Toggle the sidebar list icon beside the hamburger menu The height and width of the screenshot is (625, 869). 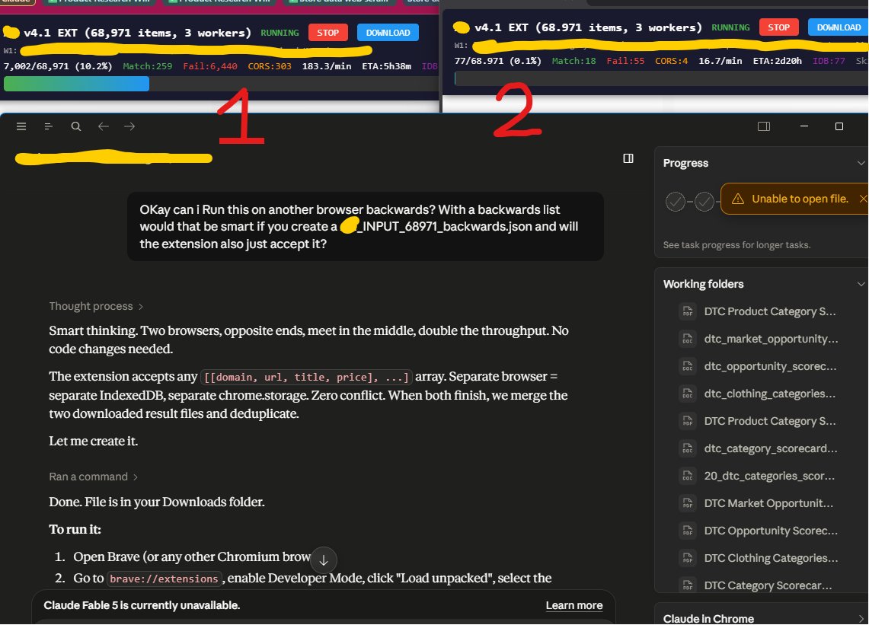pos(49,126)
